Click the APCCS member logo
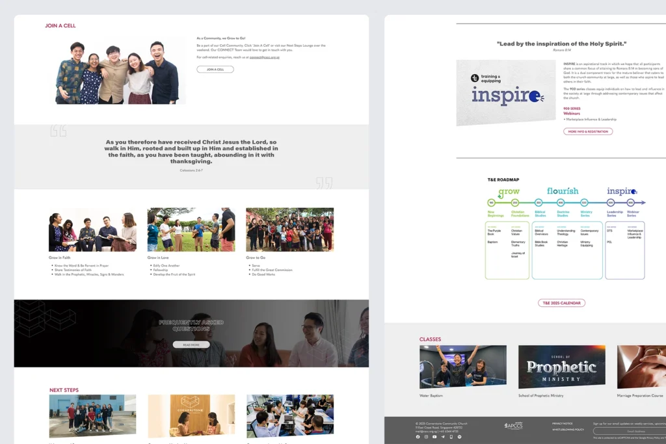 click(513, 426)
